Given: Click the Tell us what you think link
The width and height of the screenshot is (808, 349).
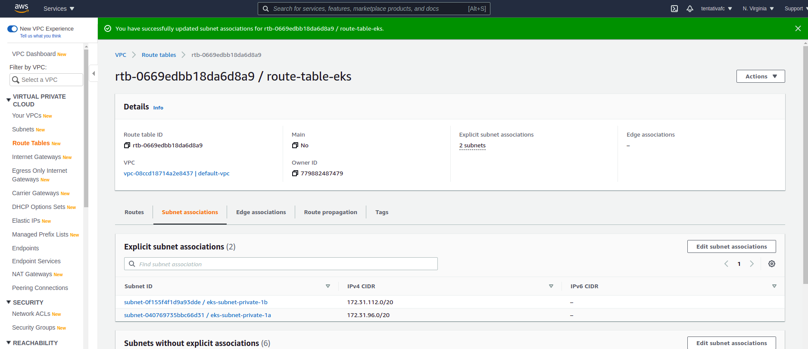Looking at the screenshot, I should coord(41,36).
